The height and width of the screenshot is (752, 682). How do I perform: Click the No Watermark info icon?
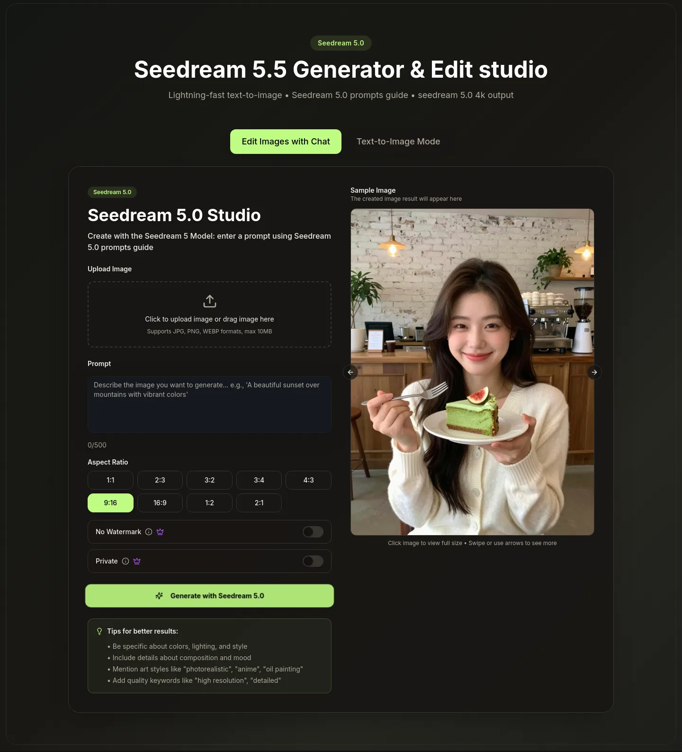(x=149, y=532)
